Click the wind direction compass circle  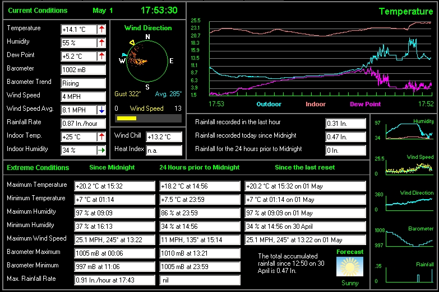coord(147,60)
